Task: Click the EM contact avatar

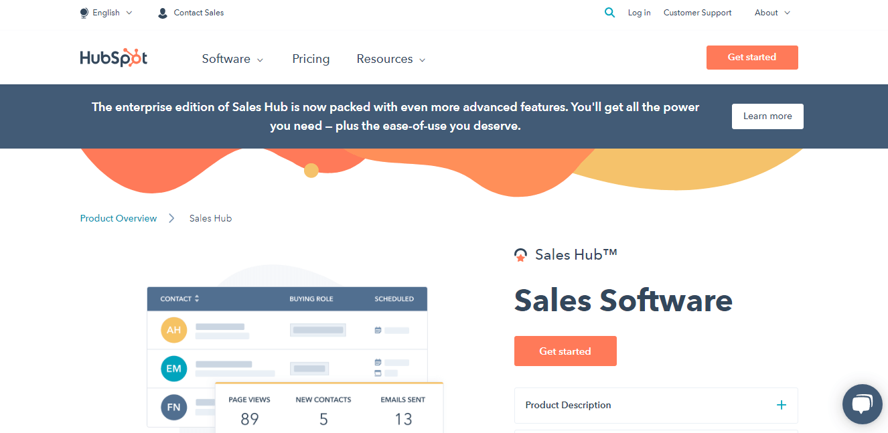Action: click(173, 369)
